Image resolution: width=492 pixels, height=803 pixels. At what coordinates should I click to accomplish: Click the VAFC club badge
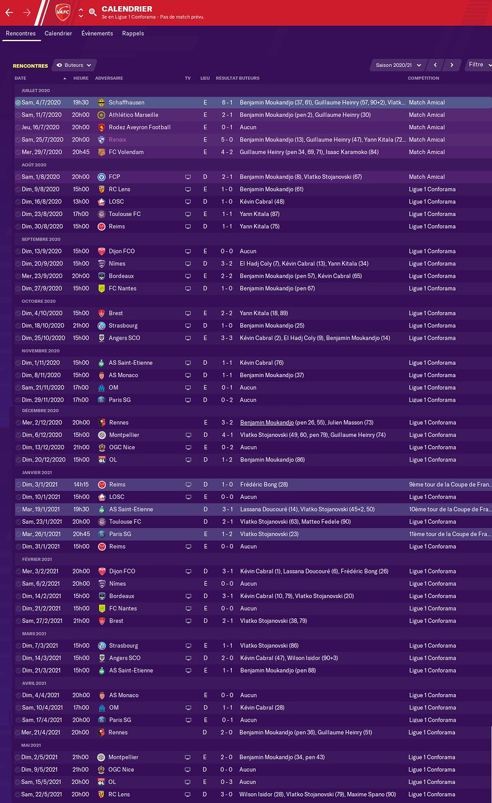[x=62, y=12]
